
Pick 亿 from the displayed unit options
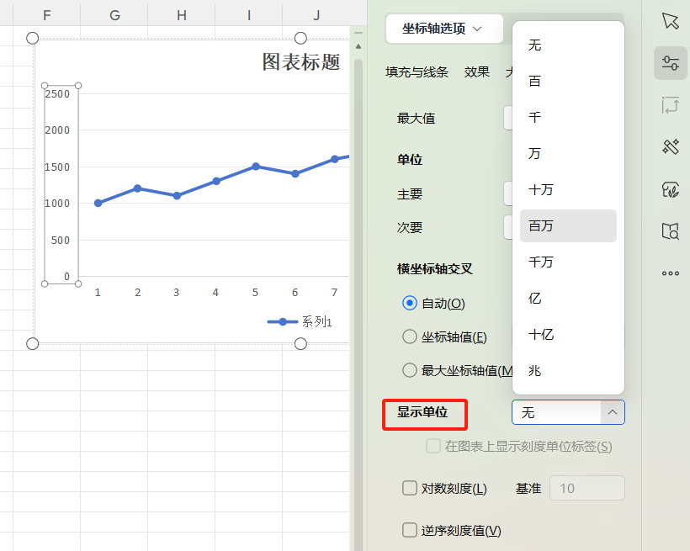(534, 298)
